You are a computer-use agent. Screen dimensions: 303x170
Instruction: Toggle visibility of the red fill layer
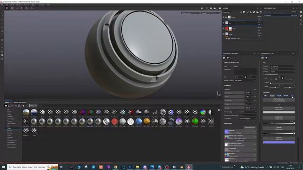point(223,28)
